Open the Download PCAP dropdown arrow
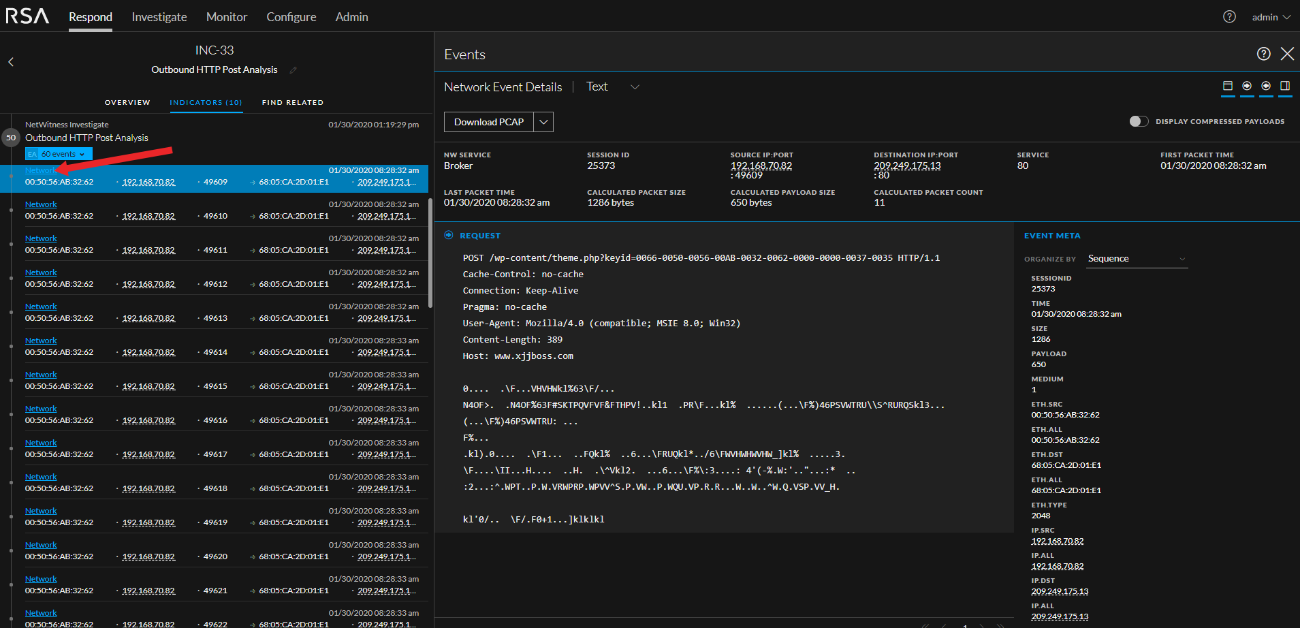The width and height of the screenshot is (1300, 628). pos(543,122)
